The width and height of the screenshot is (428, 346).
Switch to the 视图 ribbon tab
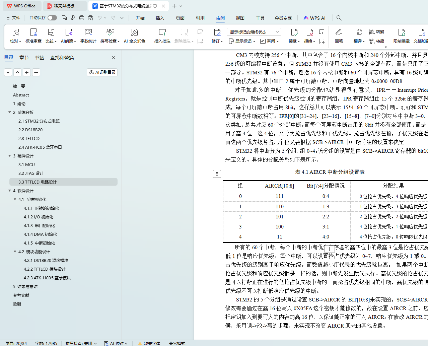(x=240, y=18)
